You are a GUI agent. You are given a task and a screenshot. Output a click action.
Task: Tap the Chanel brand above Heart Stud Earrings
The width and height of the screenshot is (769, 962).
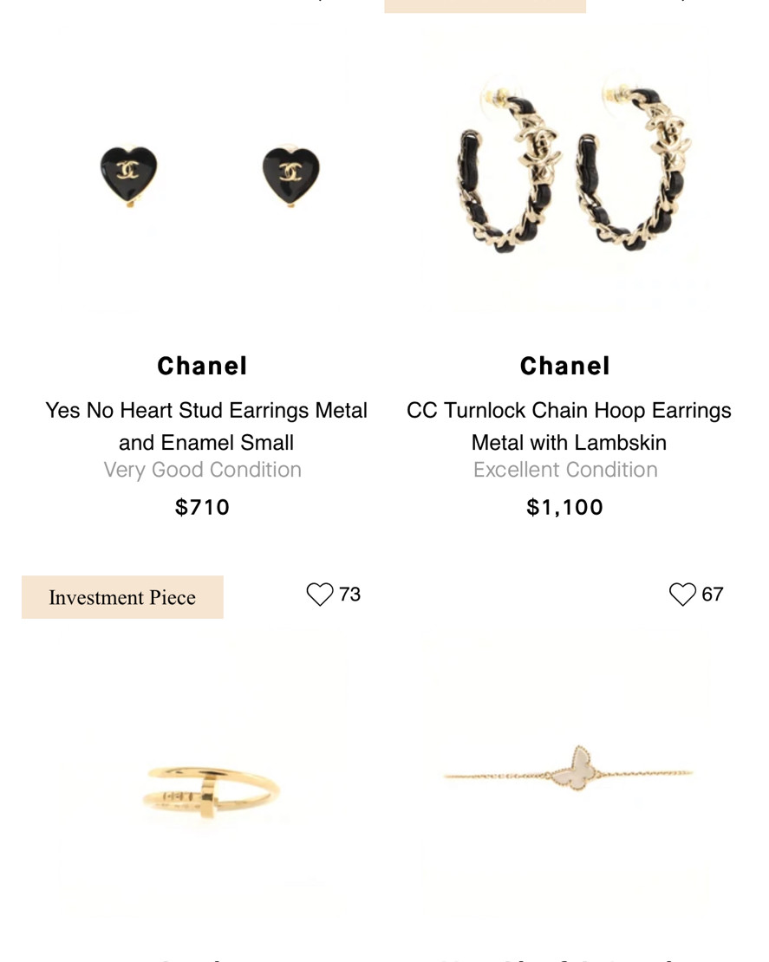click(203, 367)
